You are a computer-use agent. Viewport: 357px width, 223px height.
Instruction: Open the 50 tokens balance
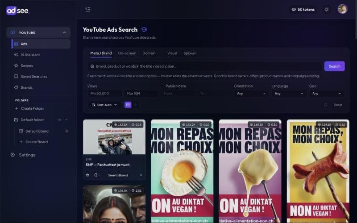click(303, 9)
